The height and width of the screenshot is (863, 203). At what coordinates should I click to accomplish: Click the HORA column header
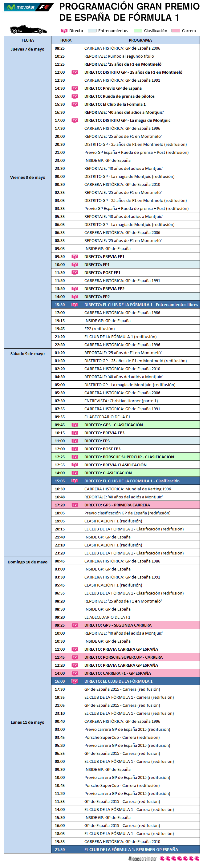pos(66,40)
